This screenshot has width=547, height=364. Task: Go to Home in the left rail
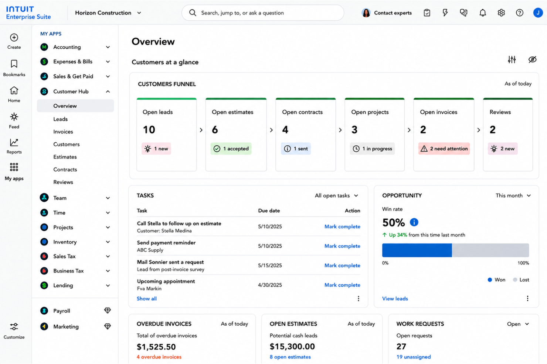point(14,94)
